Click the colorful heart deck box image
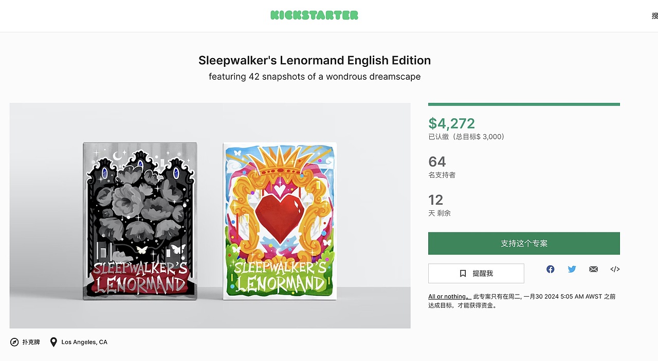Image resolution: width=658 pixels, height=361 pixels. point(280,221)
